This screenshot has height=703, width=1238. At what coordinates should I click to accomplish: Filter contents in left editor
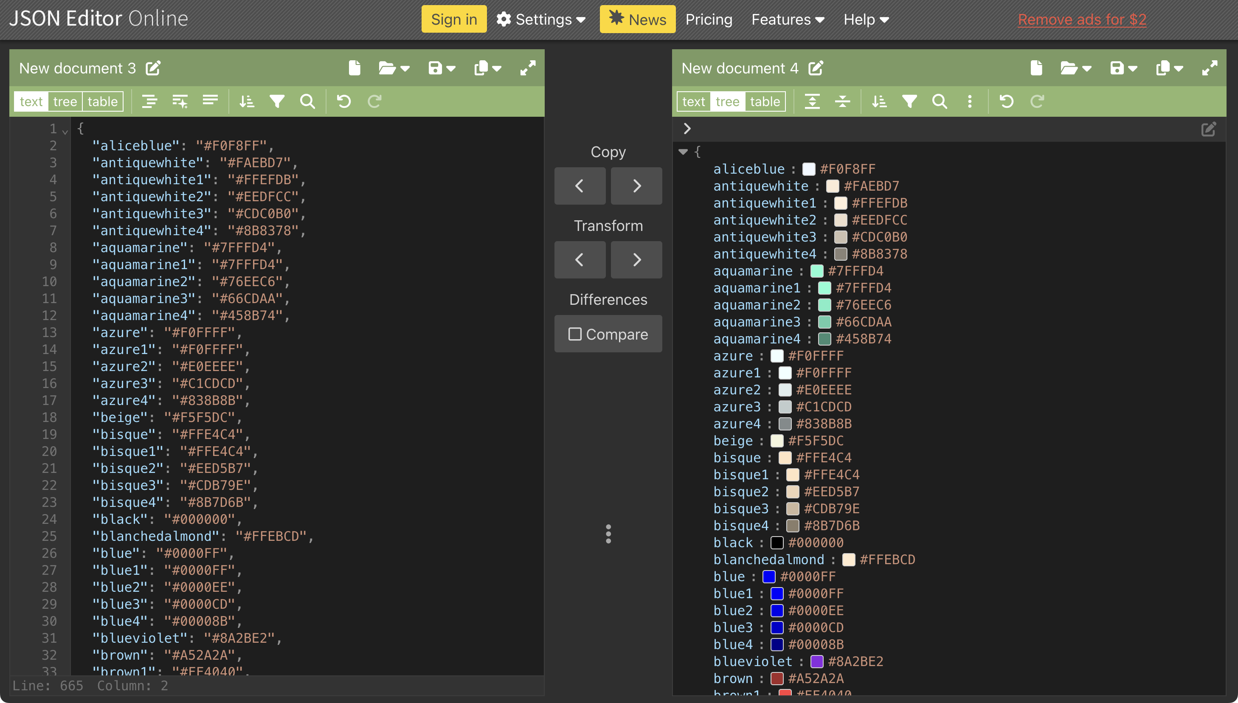coord(277,101)
